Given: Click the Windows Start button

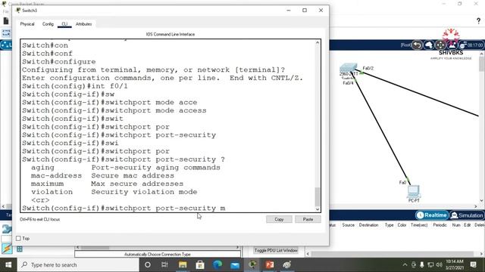Looking at the screenshot, I should pos(8,265).
